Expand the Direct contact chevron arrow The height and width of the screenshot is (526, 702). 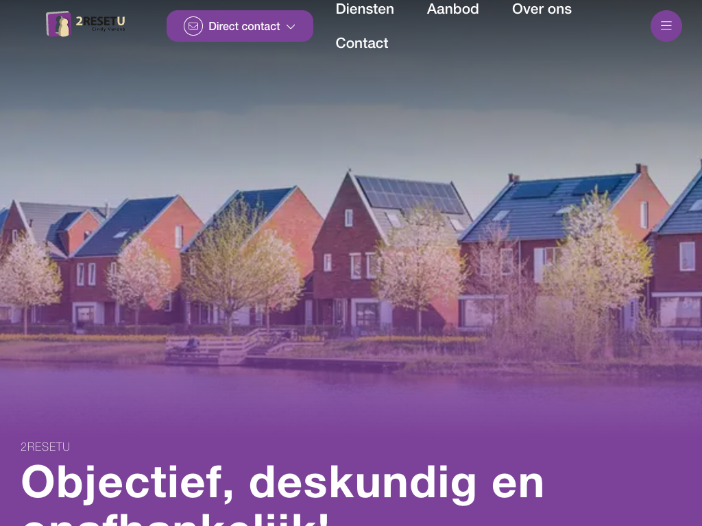pos(291,27)
